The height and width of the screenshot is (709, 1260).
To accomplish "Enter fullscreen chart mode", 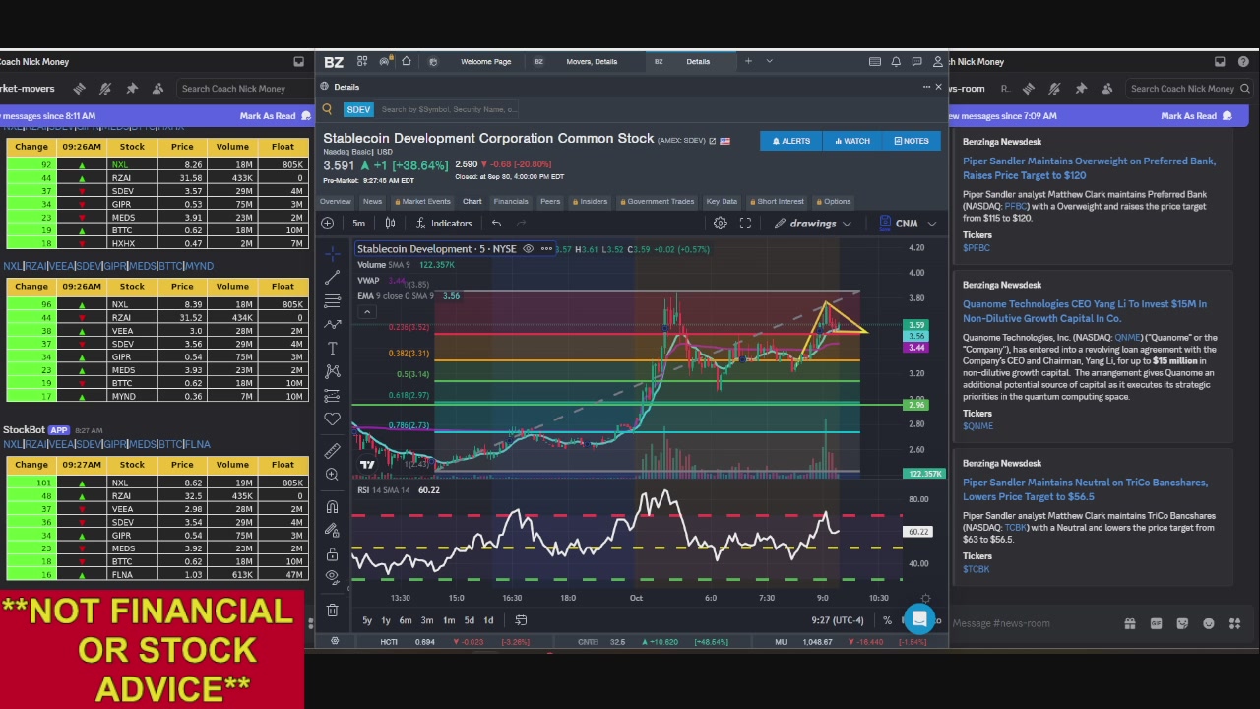I will point(745,224).
